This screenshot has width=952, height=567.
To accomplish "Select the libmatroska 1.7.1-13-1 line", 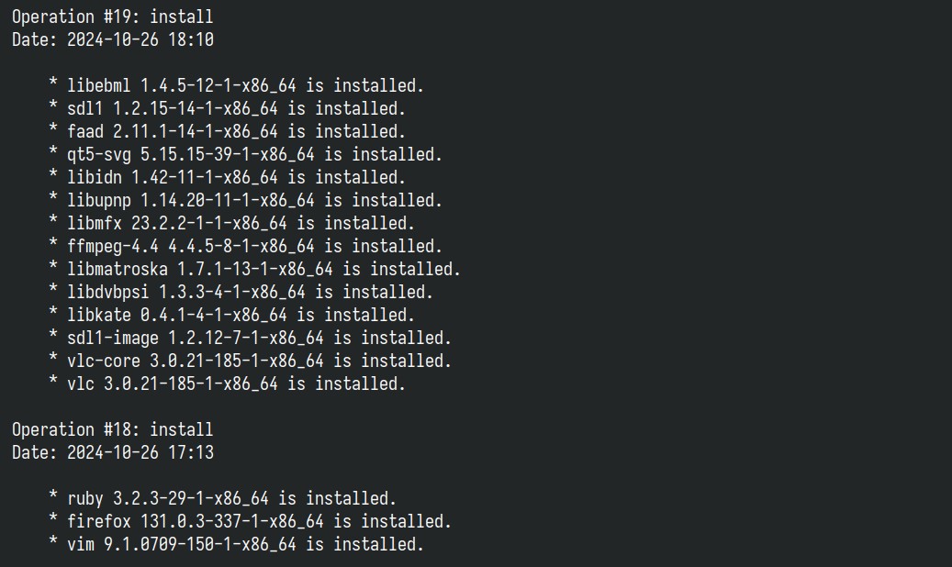I will tap(254, 270).
